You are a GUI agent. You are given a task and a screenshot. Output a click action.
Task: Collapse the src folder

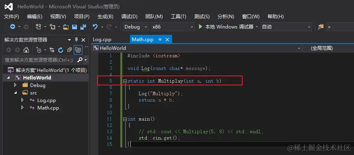(15, 93)
